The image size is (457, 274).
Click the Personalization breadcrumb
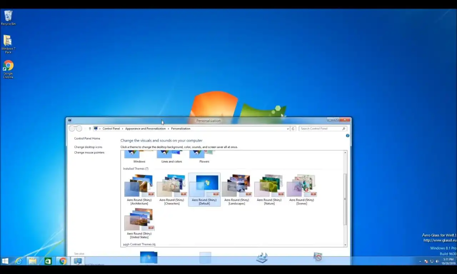181,128
